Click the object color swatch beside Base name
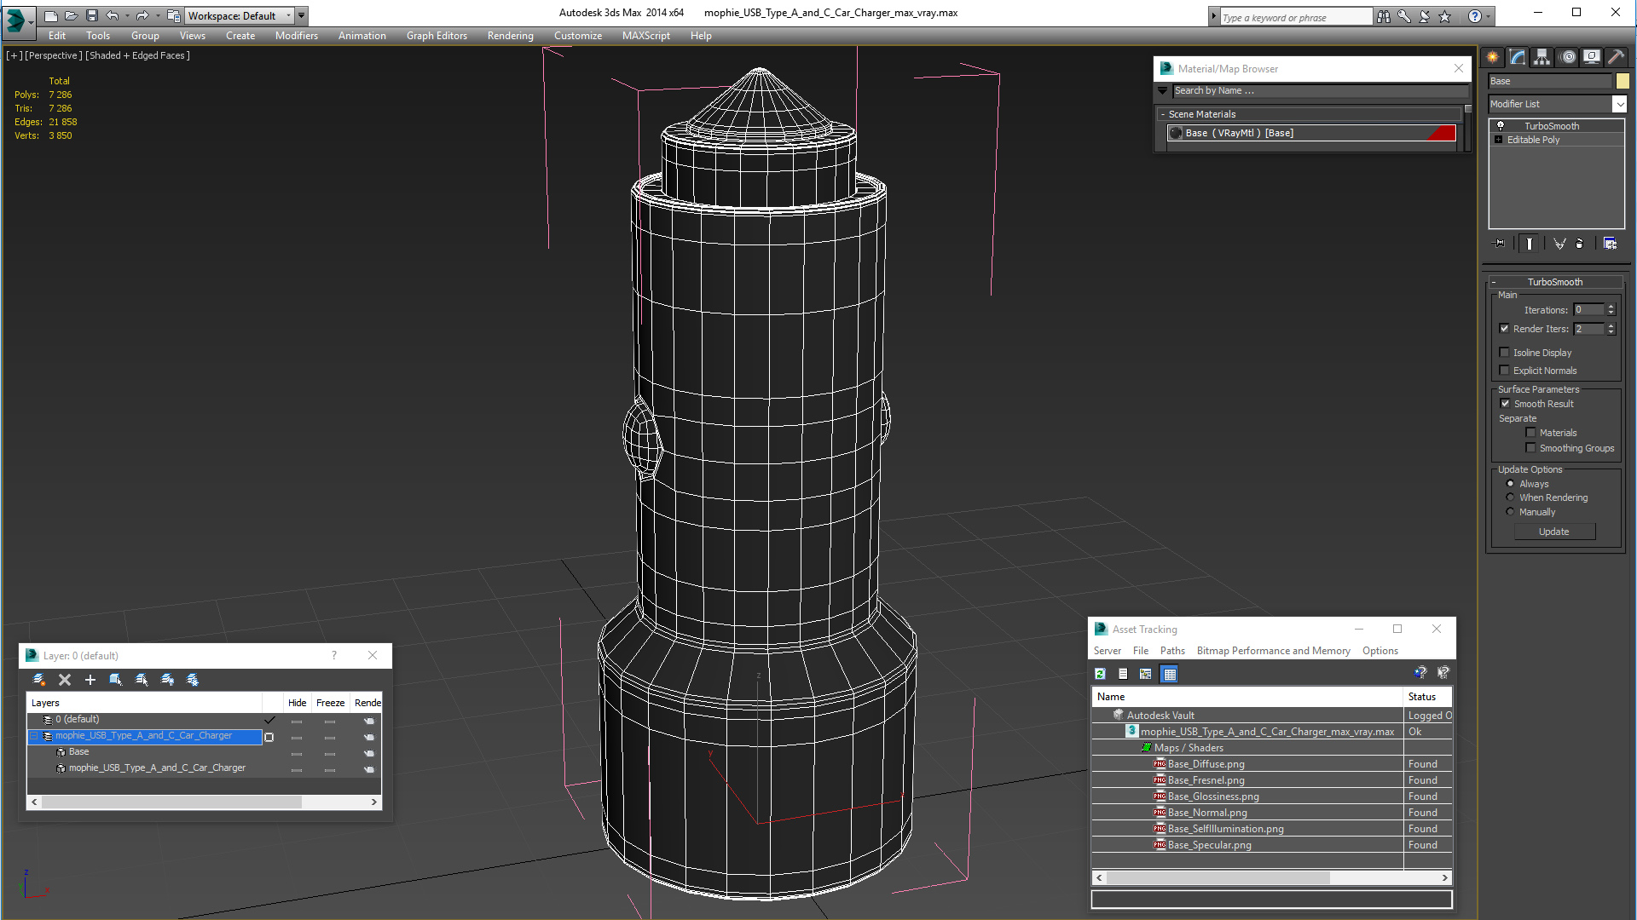This screenshot has width=1637, height=920. [1623, 81]
